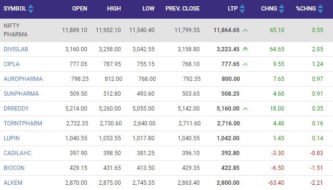Open the ALKEM stock link

click(13, 182)
